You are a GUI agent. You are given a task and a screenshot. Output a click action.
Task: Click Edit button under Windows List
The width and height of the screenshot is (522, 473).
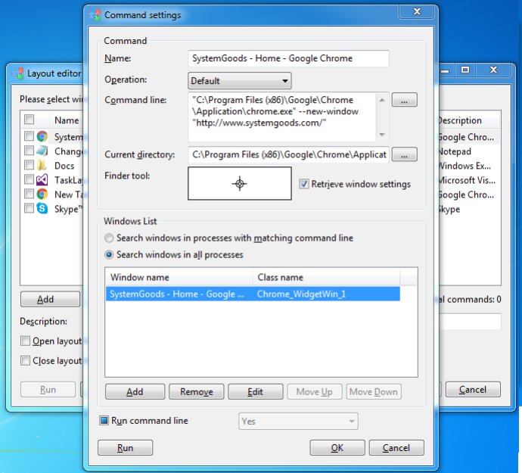256,392
